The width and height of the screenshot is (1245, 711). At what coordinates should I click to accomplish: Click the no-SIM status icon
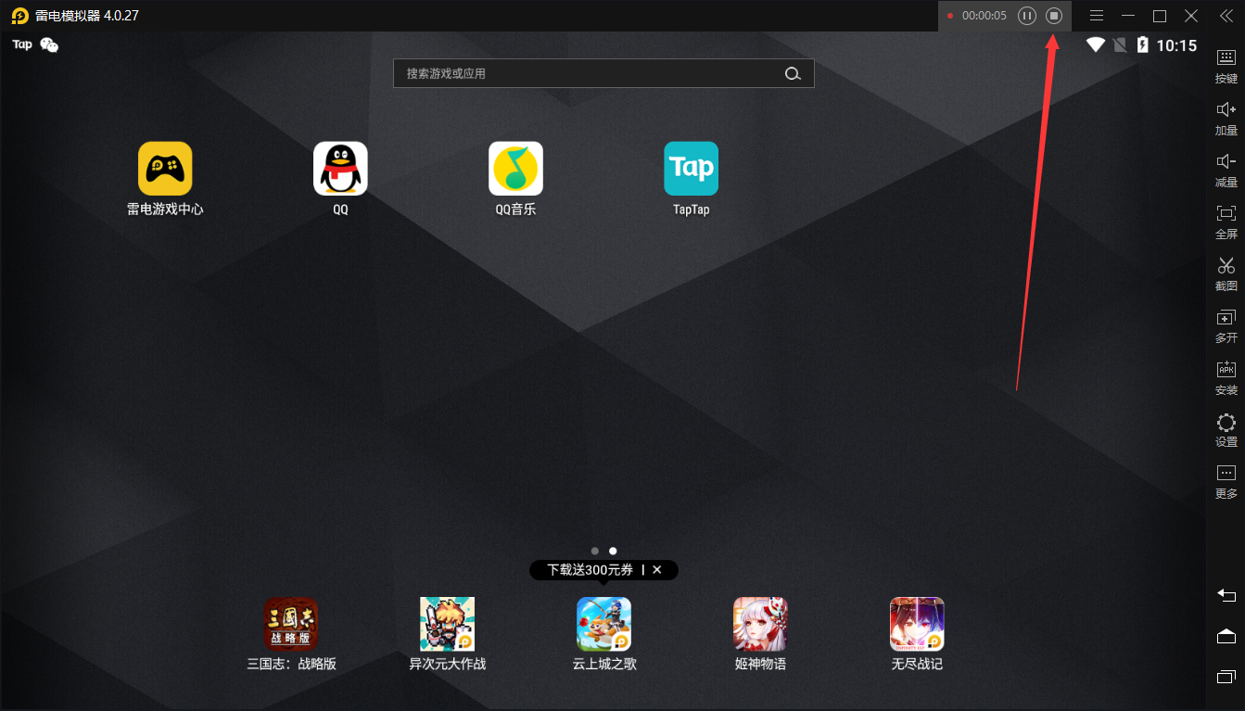[1120, 44]
